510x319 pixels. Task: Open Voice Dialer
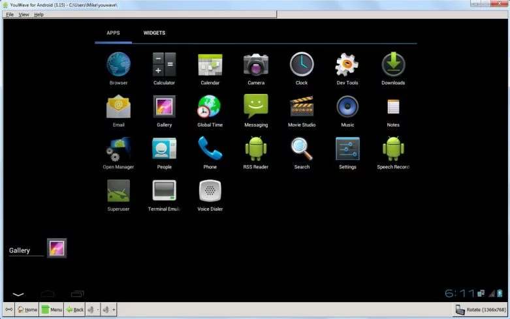point(210,195)
